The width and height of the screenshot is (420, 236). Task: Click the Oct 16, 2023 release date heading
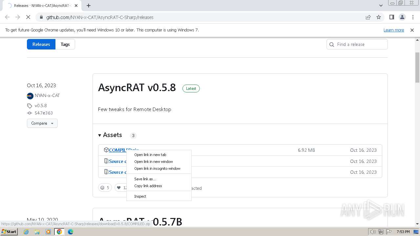point(41,85)
